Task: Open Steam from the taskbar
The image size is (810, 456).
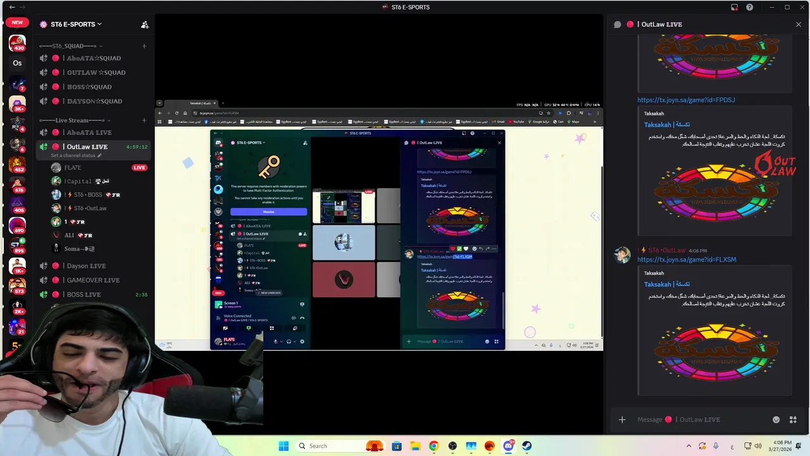Action: [x=527, y=446]
